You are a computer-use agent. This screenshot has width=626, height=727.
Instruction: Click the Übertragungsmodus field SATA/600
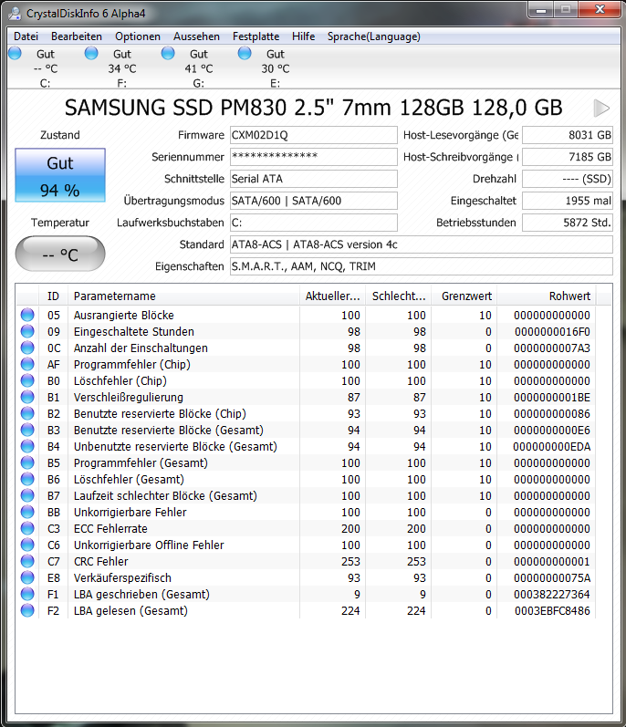(314, 201)
